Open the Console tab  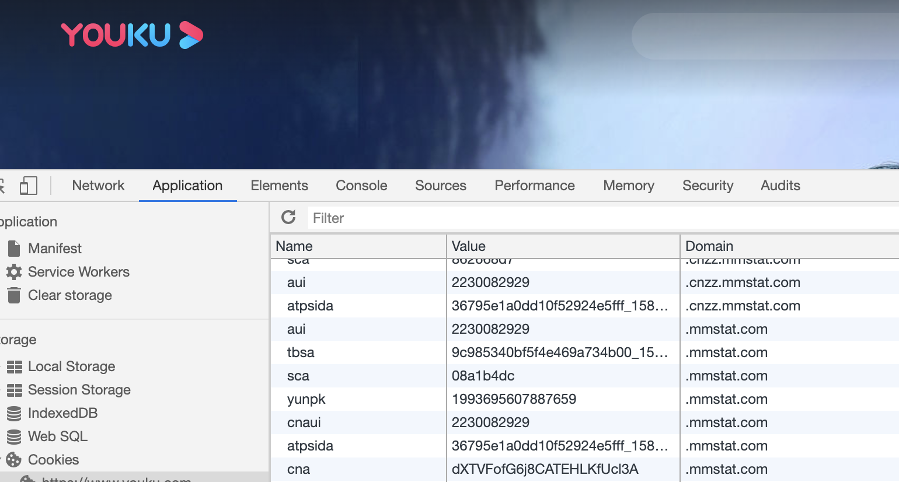coord(361,186)
